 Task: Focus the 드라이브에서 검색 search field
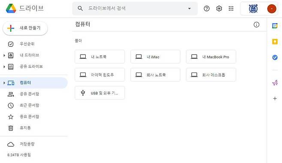135,8
